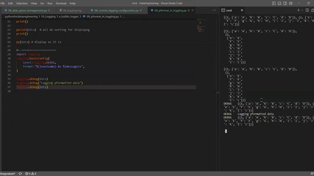The height and width of the screenshot is (176, 314).
Task: Open the Terminal menu
Action: click(x=61, y=3)
